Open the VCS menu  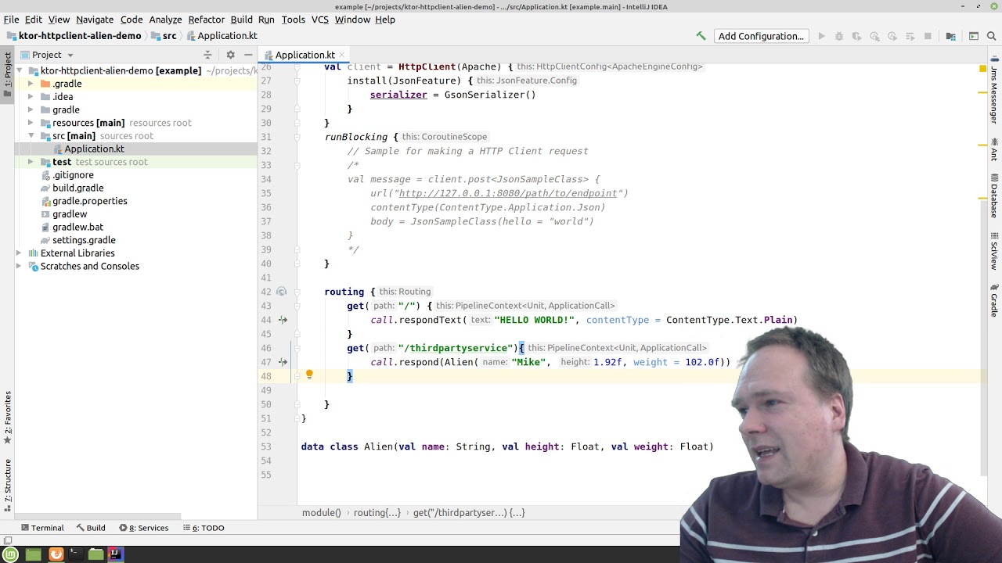(319, 20)
